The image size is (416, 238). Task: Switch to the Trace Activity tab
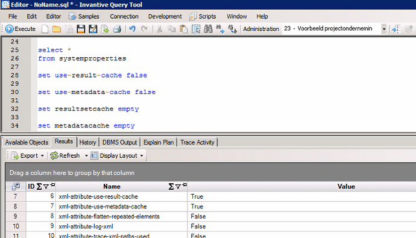(x=197, y=142)
